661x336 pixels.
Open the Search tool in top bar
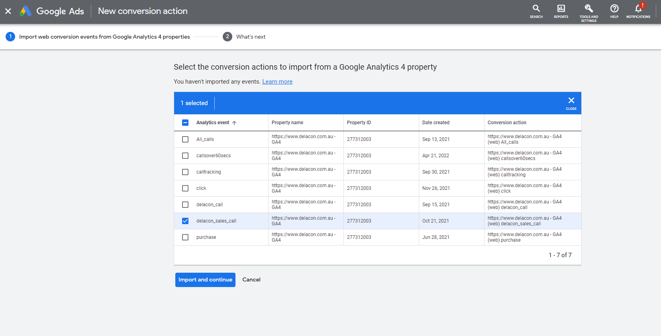point(536,12)
